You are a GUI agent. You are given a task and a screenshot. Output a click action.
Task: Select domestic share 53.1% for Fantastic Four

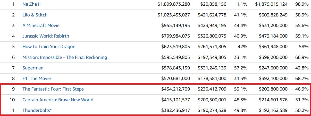241,89
